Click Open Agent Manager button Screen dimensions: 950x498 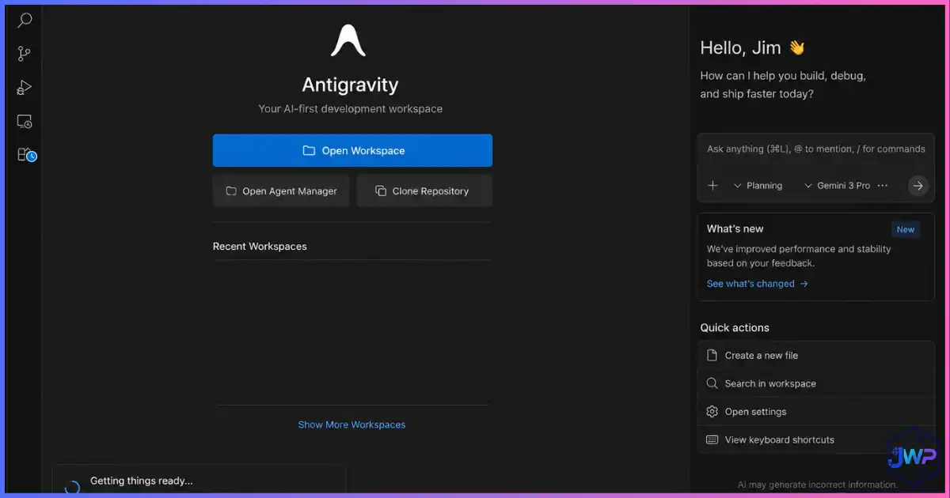click(281, 191)
